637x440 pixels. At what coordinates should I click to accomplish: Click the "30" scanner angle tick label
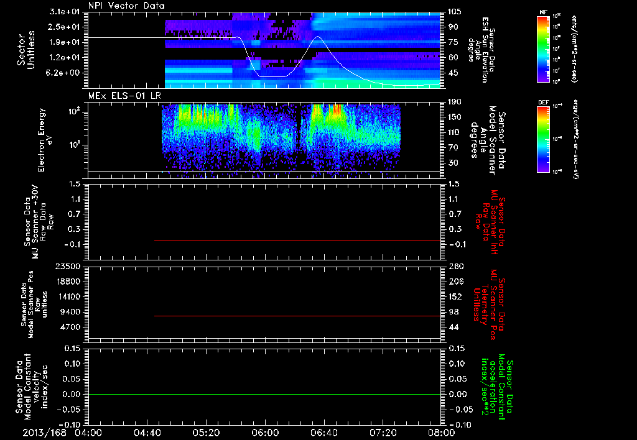coord(453,163)
